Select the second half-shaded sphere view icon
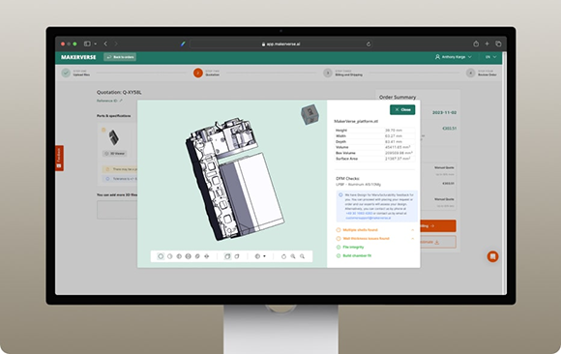 170,256
